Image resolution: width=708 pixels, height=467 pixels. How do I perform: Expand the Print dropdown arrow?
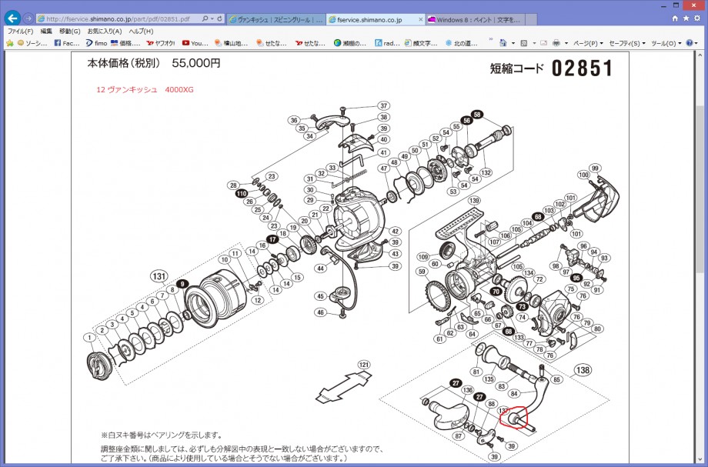coord(566,43)
